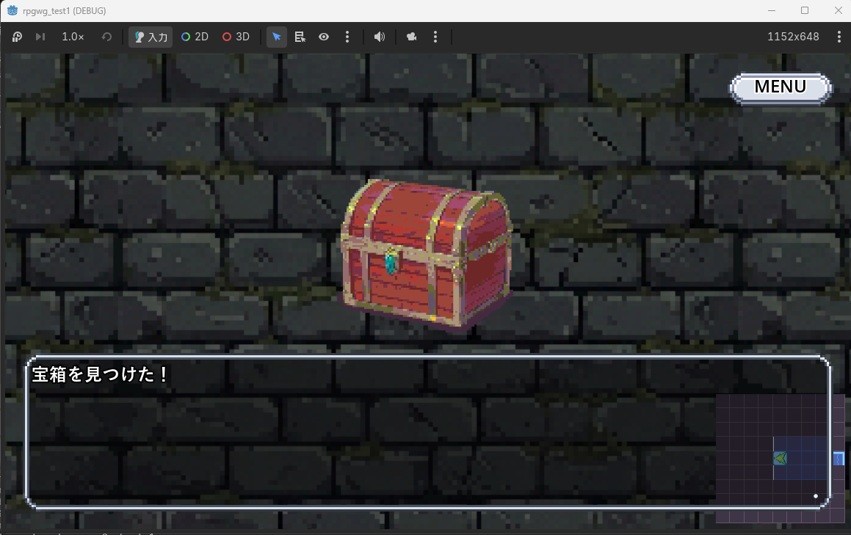Toggle the 入力 input mode button
The width and height of the screenshot is (851, 535).
[151, 37]
